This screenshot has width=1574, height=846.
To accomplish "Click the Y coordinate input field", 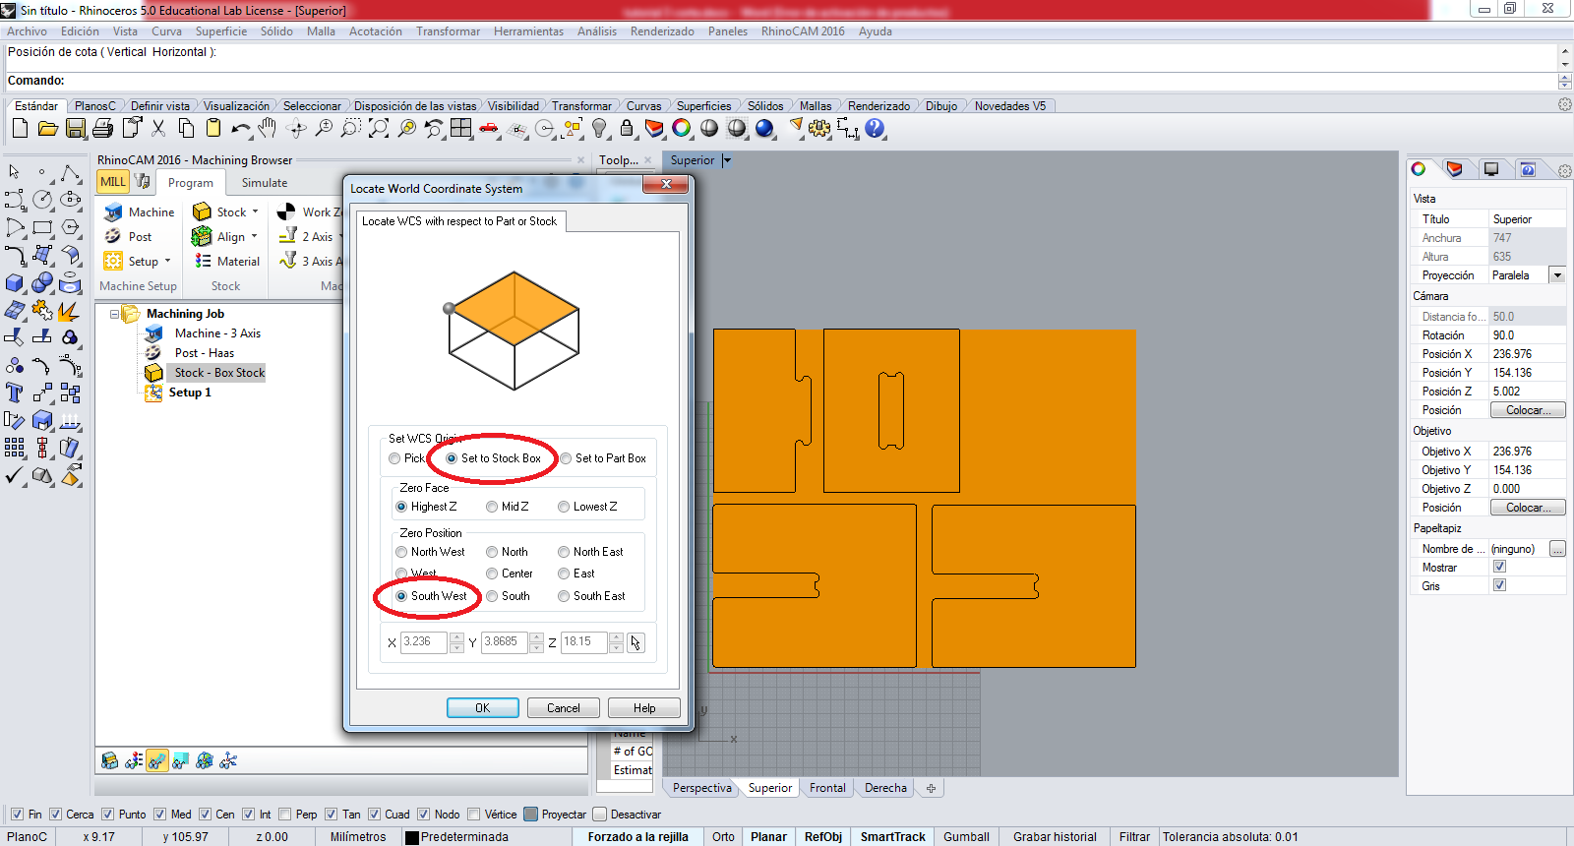I will tap(504, 642).
